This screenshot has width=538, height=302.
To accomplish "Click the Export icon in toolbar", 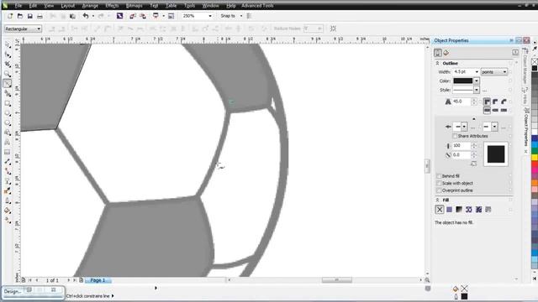I will click(x=143, y=16).
